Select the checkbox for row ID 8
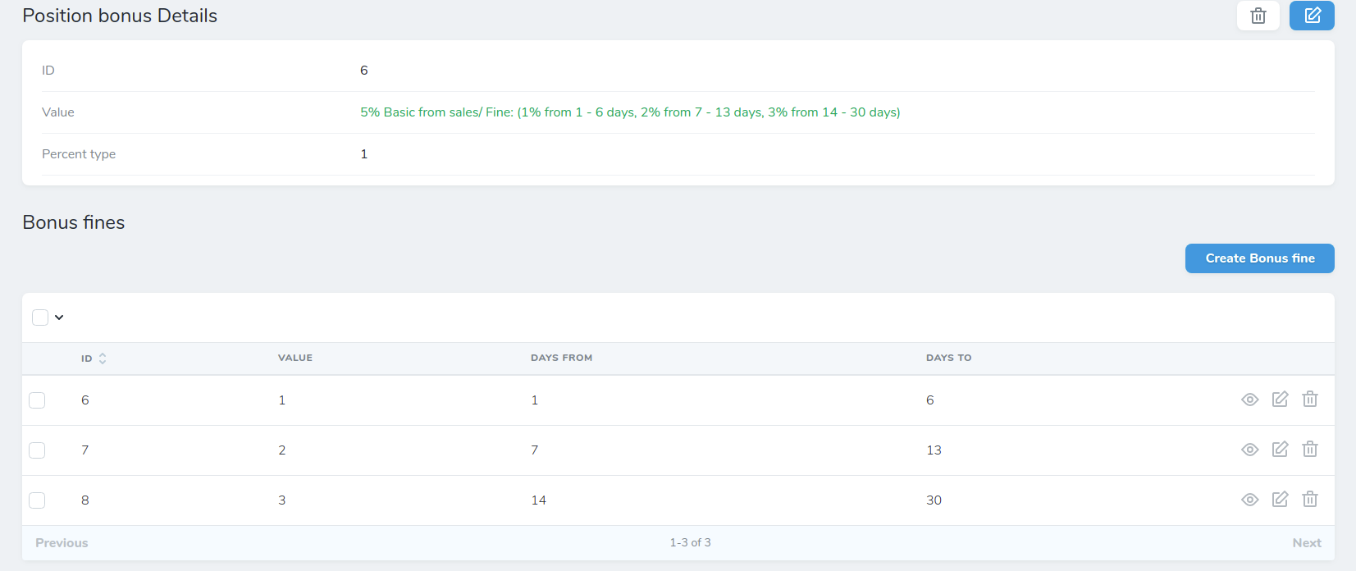This screenshot has width=1356, height=571. (37, 500)
